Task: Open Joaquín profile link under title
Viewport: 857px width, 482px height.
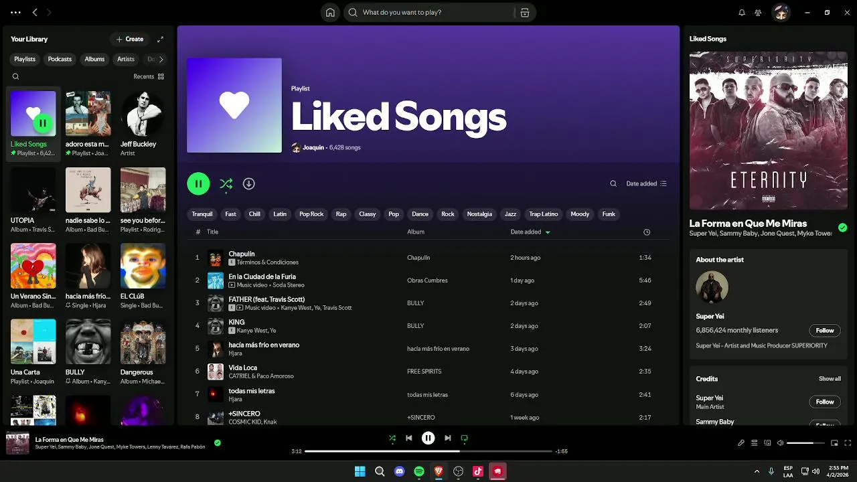Action: (313, 147)
